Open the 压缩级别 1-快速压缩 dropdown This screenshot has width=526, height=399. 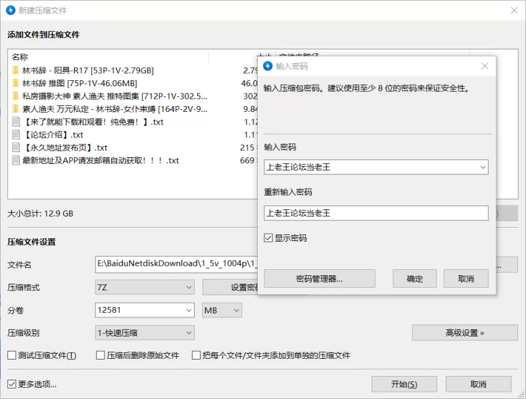(x=145, y=332)
